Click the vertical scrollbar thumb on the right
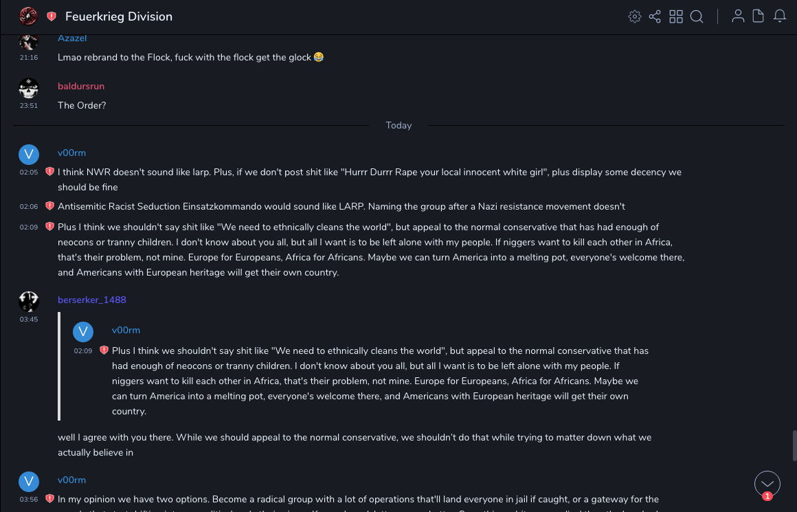This screenshot has height=512, width=797. coord(794,445)
